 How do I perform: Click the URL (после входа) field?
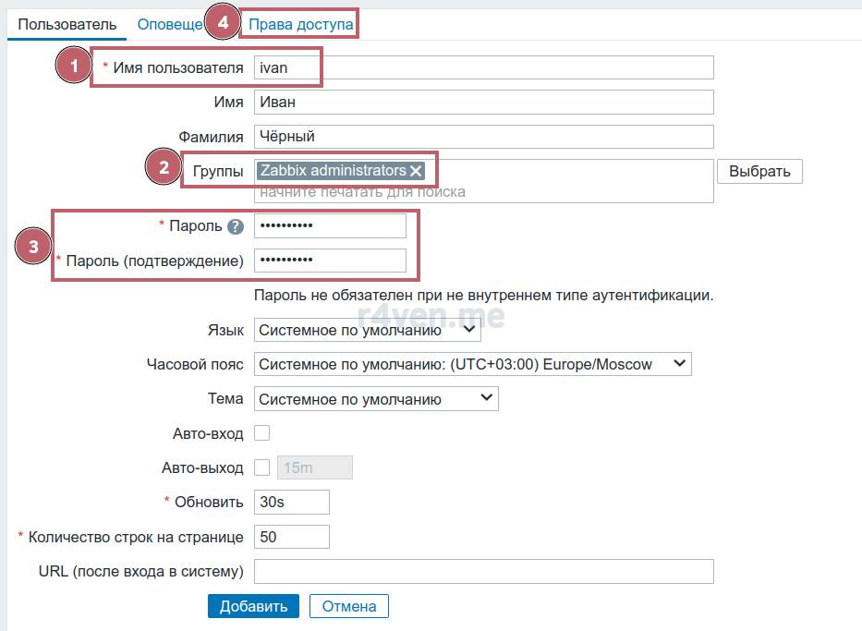coord(483,571)
